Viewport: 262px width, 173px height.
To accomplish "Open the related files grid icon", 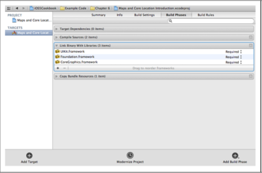I will pos(9,9).
